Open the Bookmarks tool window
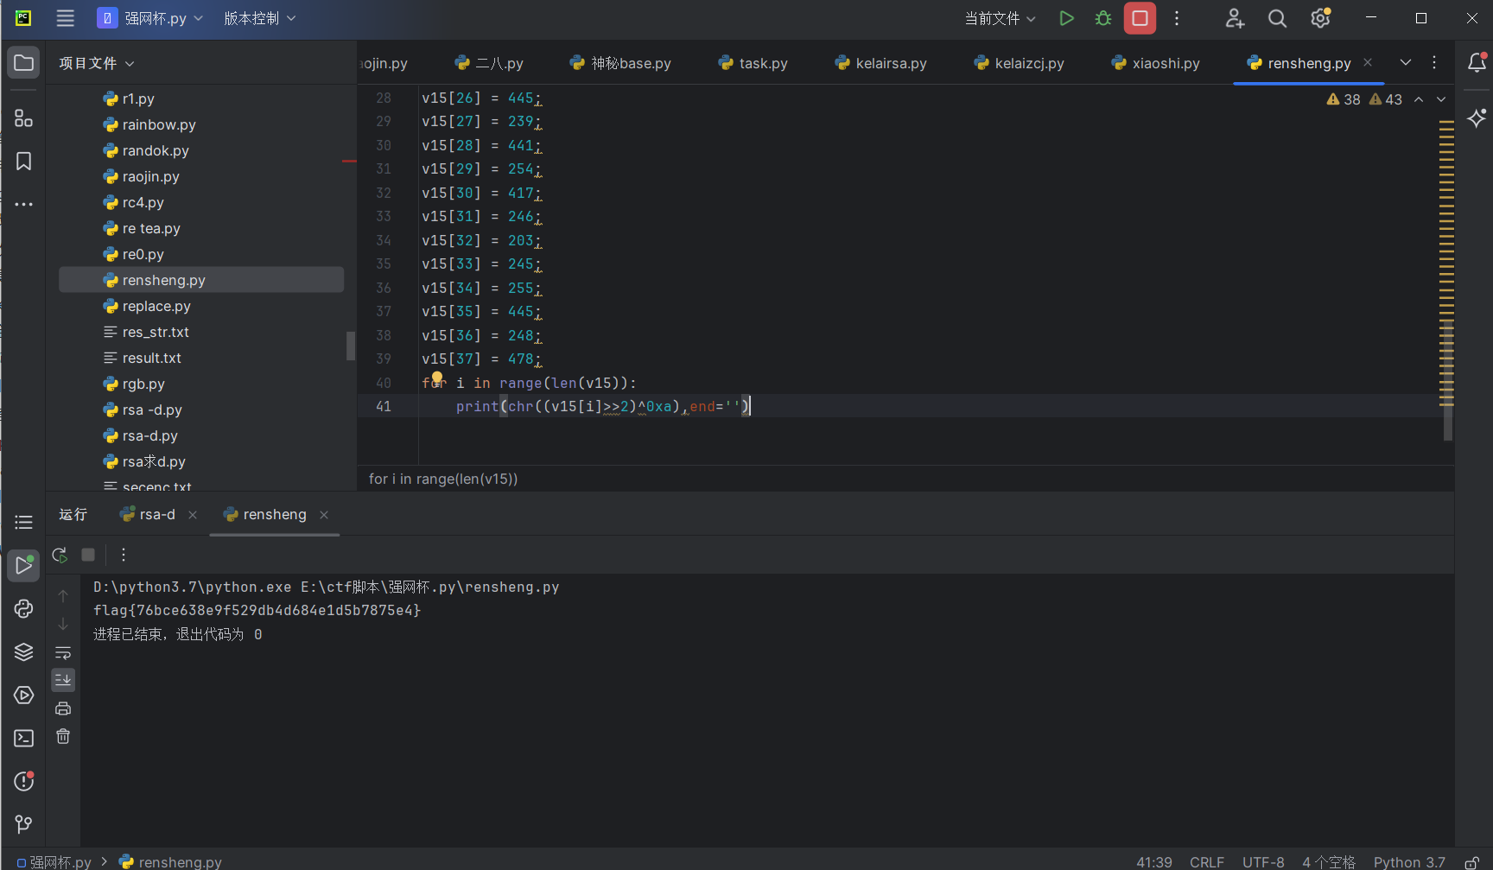The width and height of the screenshot is (1493, 870). coord(23,162)
